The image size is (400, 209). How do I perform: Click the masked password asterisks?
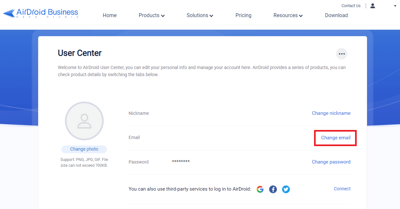(x=181, y=162)
